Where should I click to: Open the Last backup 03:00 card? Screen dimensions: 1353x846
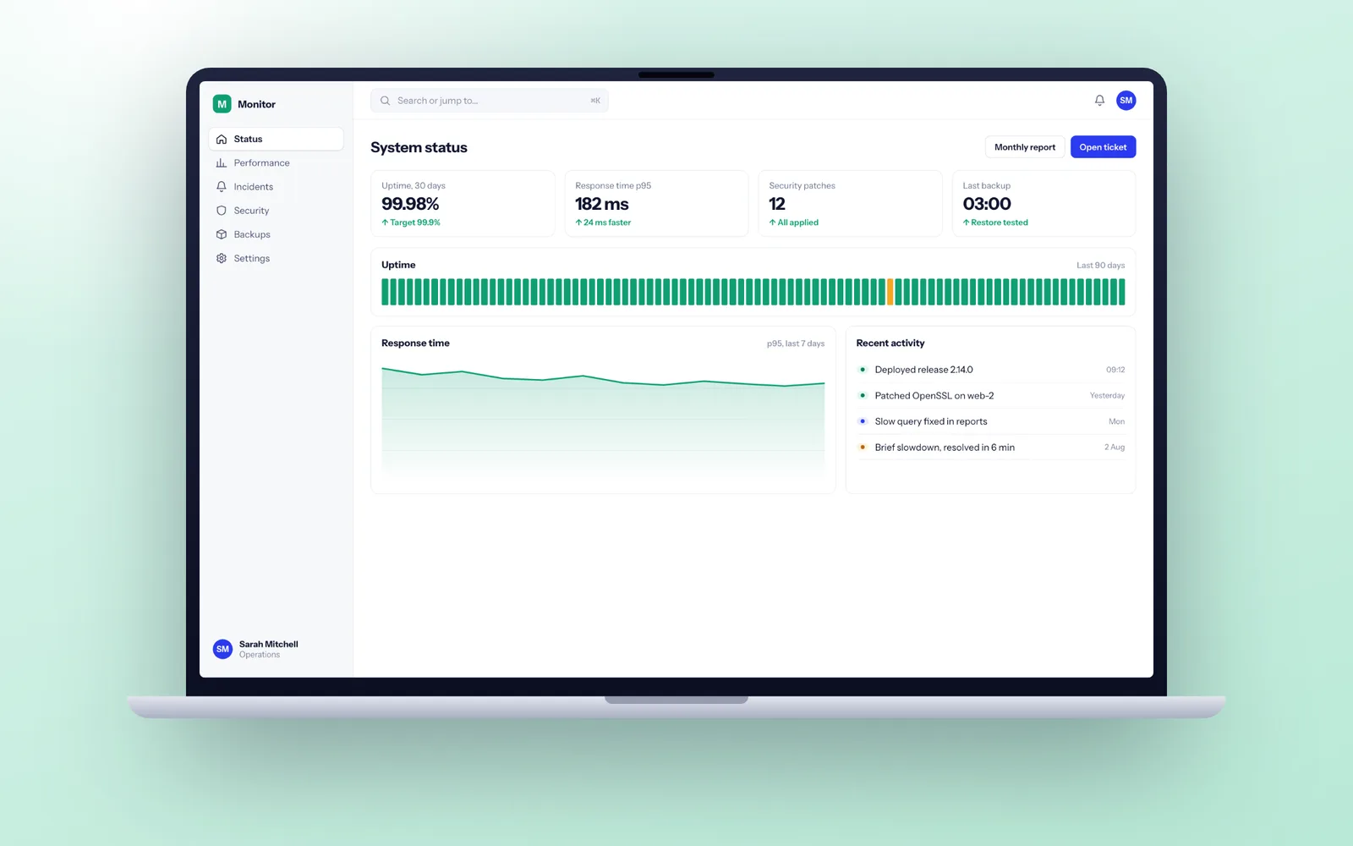point(1044,204)
